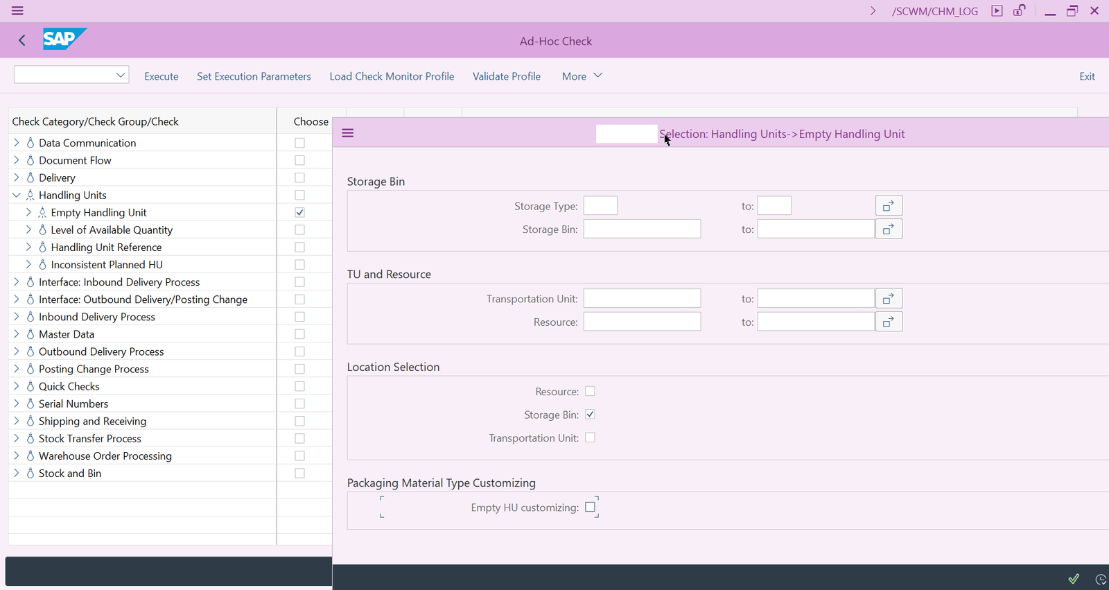This screenshot has width=1109, height=590.
Task: Click the Empty Handling Unit check icon
Action: point(42,212)
